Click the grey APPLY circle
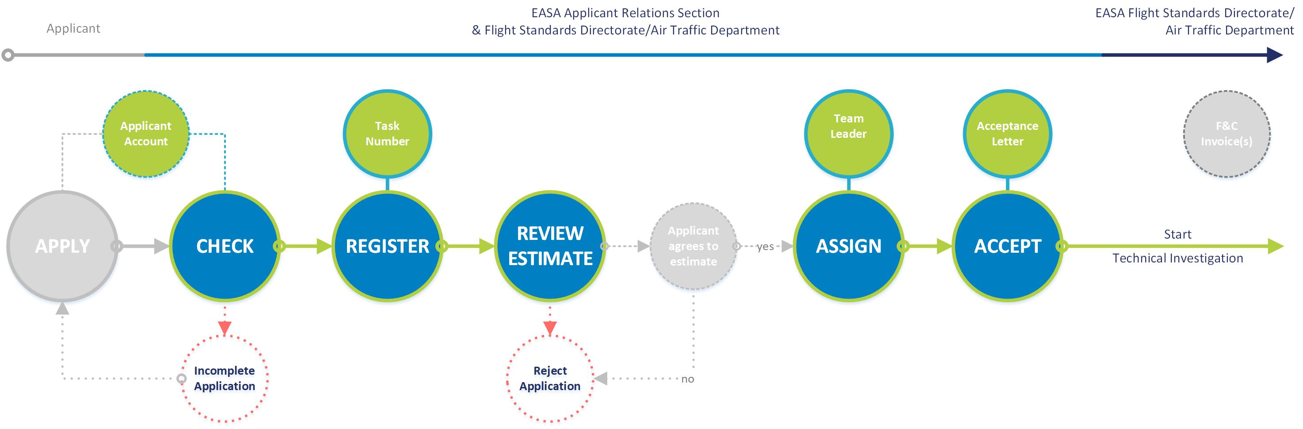The image size is (1303, 429). pyautogui.click(x=62, y=247)
